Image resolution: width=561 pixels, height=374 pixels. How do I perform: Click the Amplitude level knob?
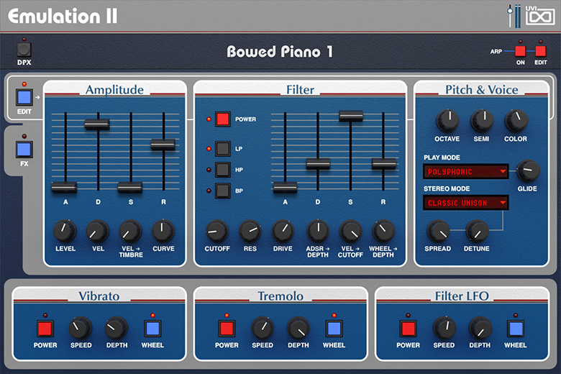65,231
